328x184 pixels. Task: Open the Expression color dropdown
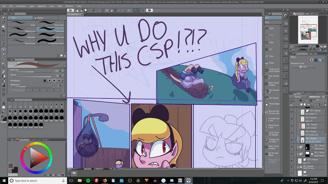(304, 67)
